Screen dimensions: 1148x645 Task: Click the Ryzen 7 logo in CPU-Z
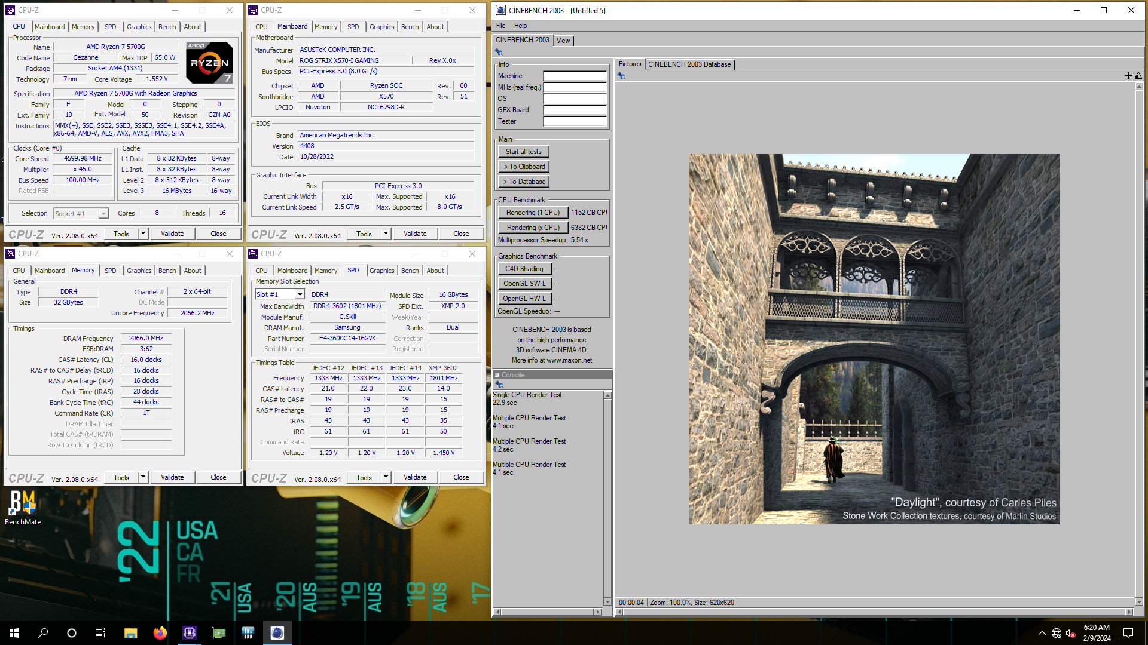(209, 62)
